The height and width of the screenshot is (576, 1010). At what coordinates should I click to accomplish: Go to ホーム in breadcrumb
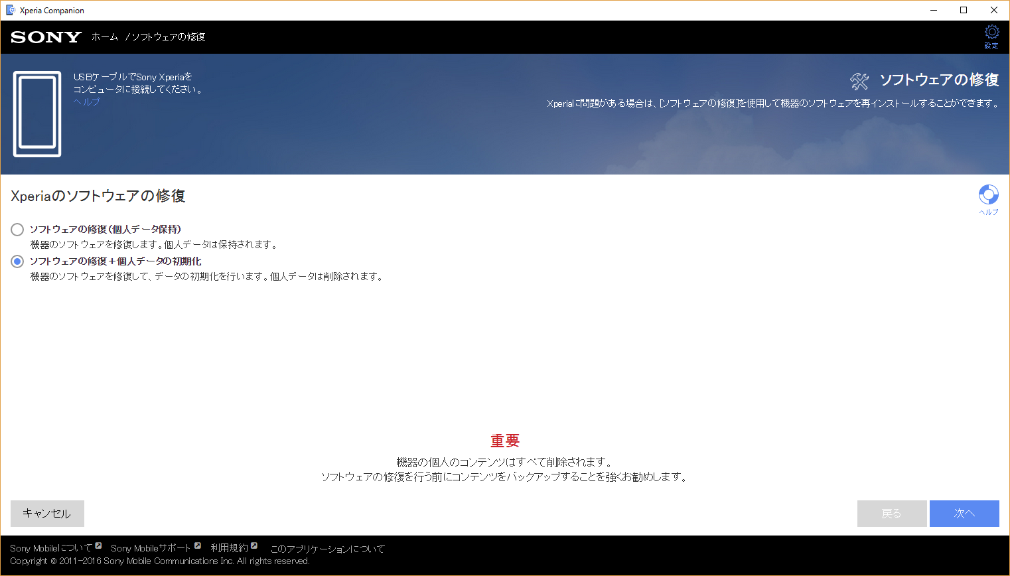pyautogui.click(x=105, y=37)
